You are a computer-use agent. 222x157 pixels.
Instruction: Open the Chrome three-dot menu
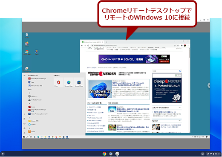pyautogui.click(x=188, y=46)
